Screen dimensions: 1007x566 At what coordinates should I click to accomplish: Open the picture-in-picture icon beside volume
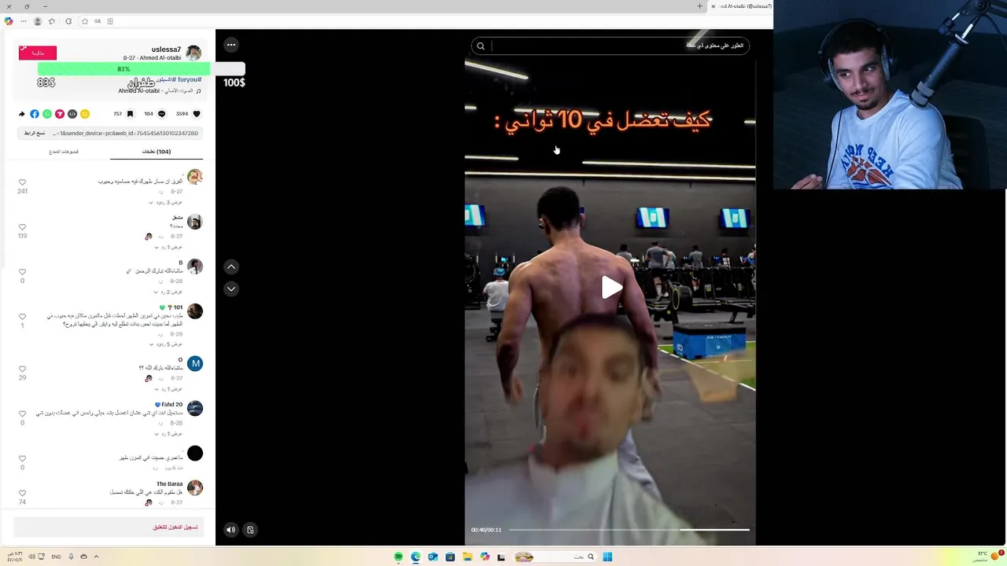tap(250, 530)
